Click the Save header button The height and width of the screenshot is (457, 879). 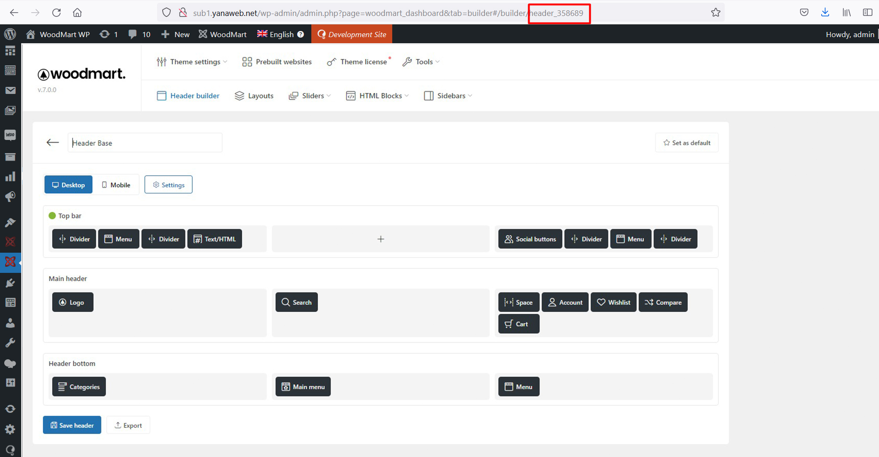[72, 426]
